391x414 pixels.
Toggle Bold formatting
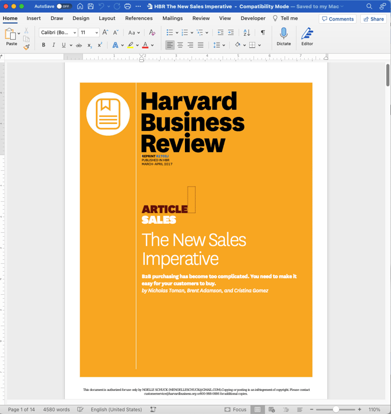click(x=44, y=45)
